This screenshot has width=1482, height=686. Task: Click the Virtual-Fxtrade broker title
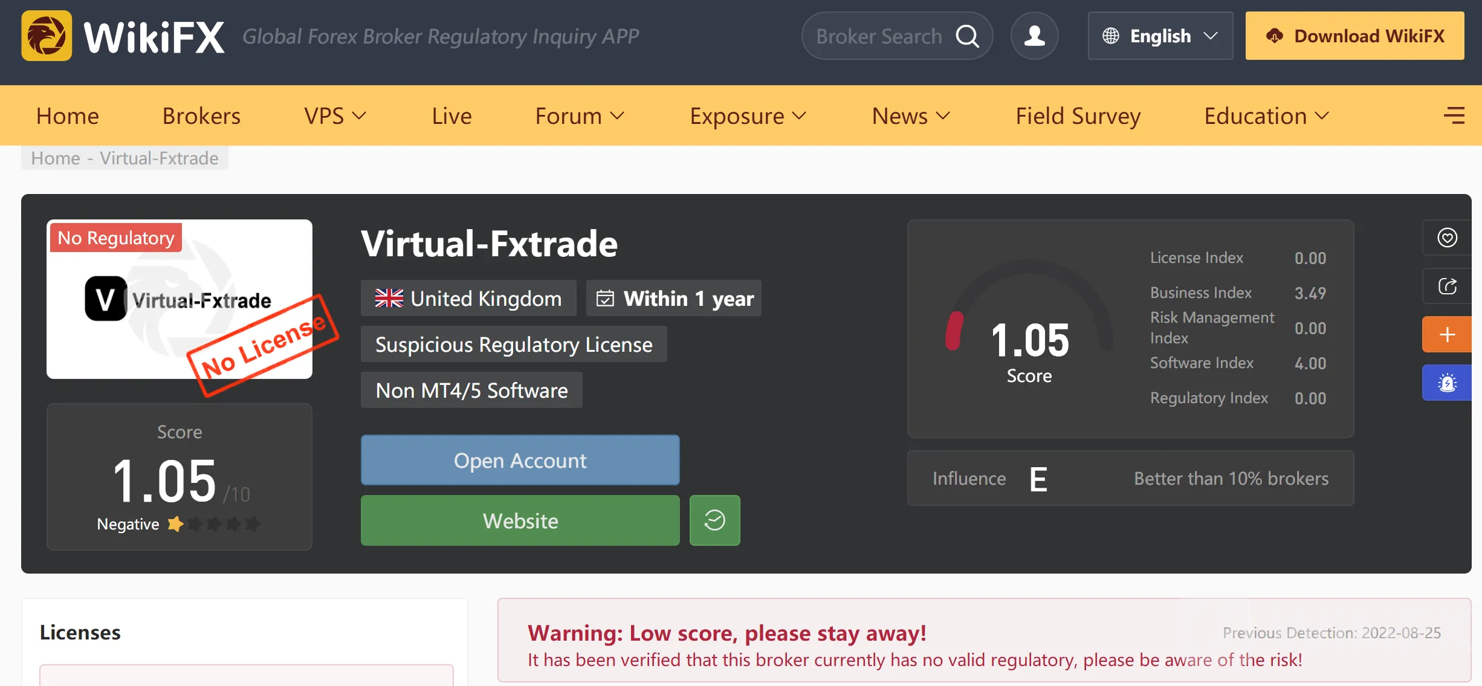tap(489, 244)
